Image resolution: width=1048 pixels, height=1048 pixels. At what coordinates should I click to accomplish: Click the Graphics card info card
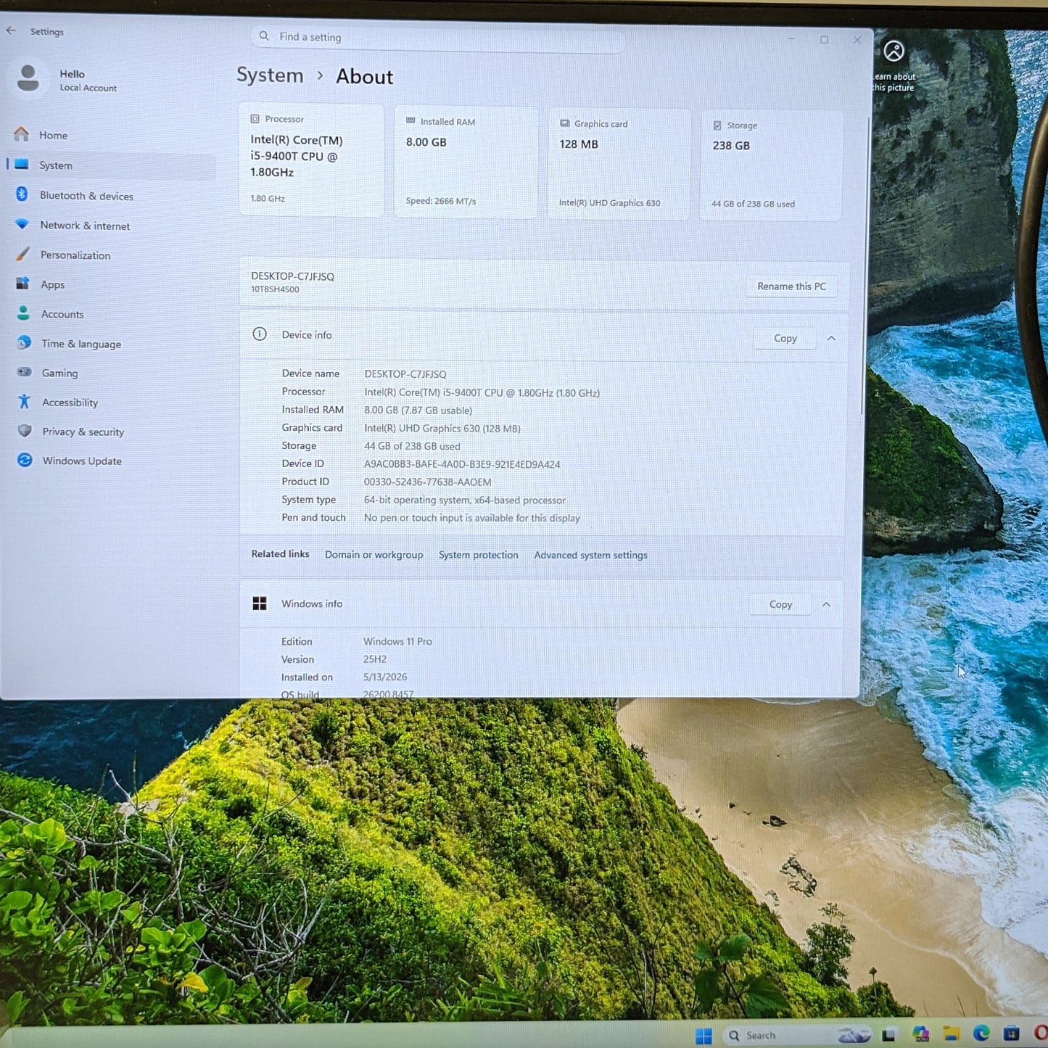[619, 164]
